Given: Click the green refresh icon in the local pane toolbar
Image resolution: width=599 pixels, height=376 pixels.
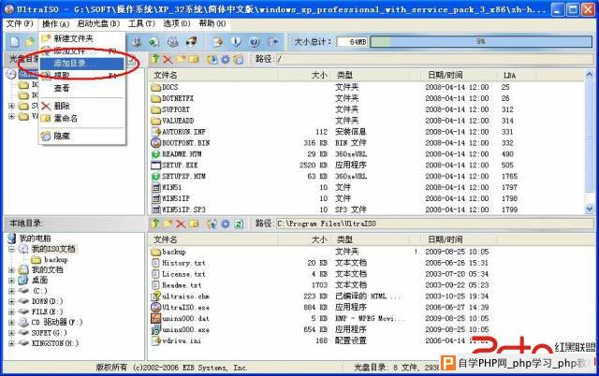Looking at the screenshot, I should 239,224.
